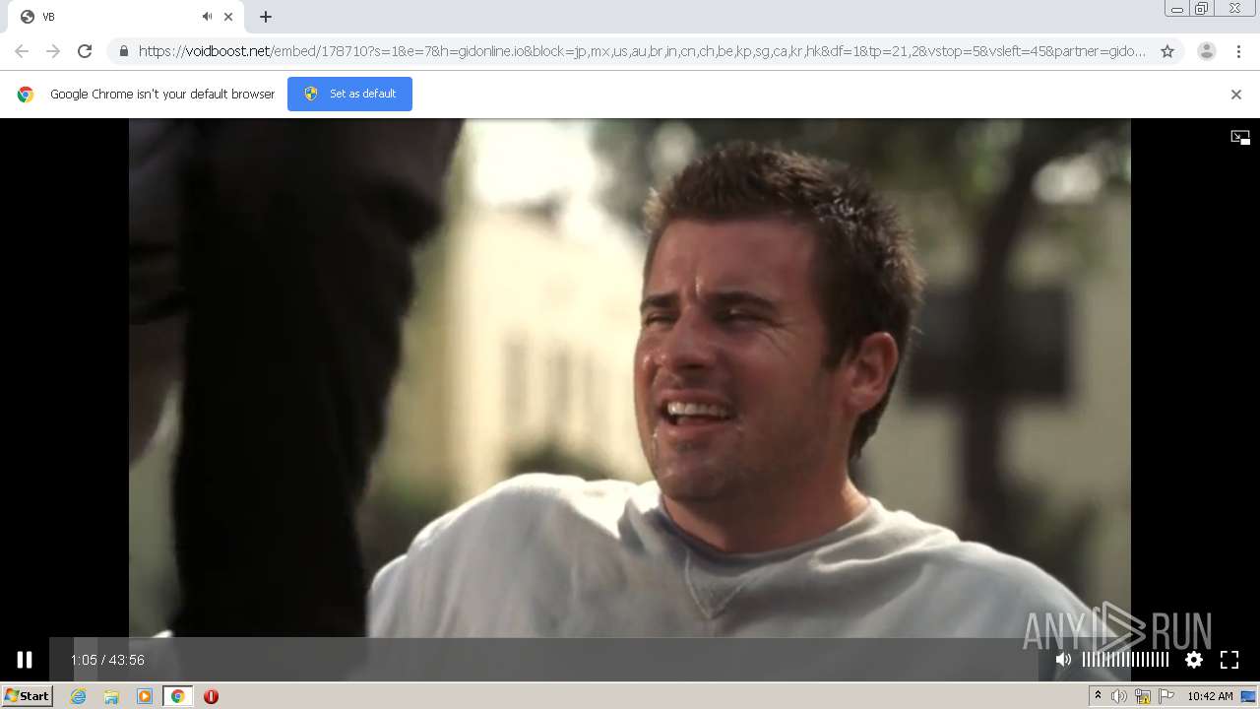This screenshot has width=1260, height=709.
Task: Open the media player taskbar icon
Action: coord(145,696)
